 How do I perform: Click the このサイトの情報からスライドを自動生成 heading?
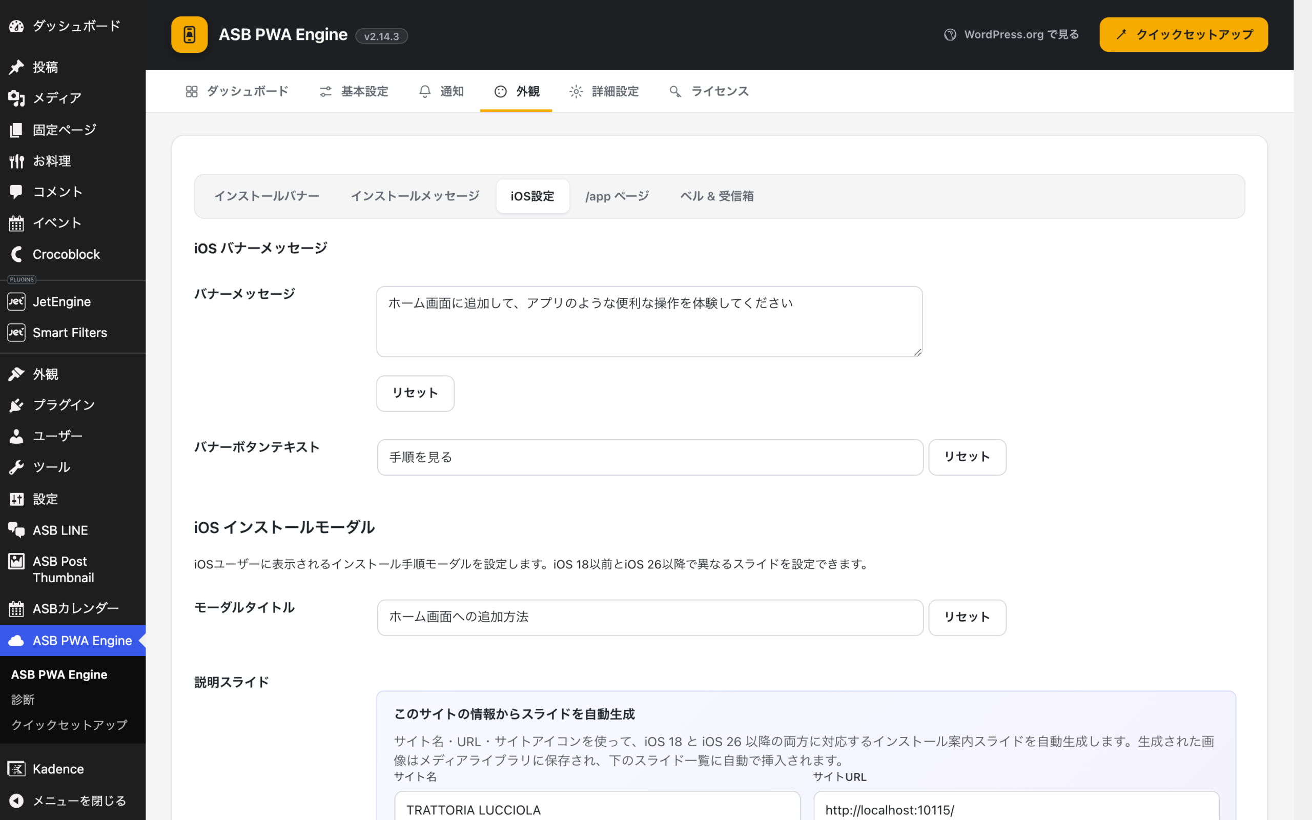(x=514, y=714)
